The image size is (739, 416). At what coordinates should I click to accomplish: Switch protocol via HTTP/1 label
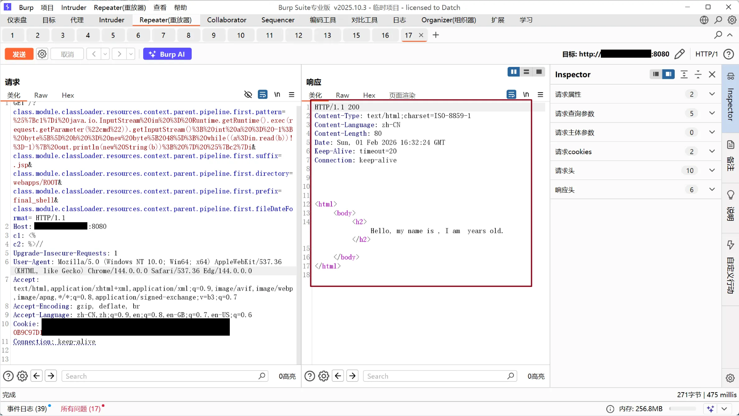click(x=706, y=54)
